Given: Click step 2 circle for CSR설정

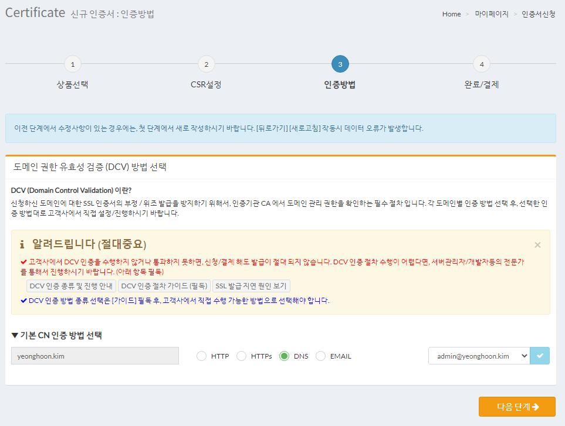Looking at the screenshot, I should (206, 64).
